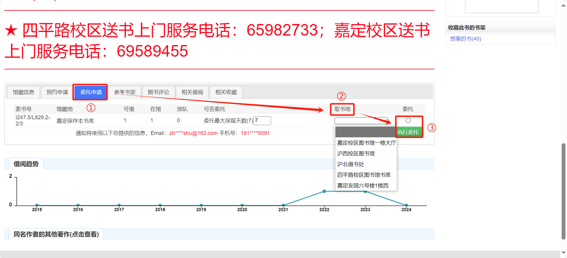Image resolution: width=567 pixels, height=258 pixels.
Task: Click the 2022 data point on chart
Action: coord(324,191)
